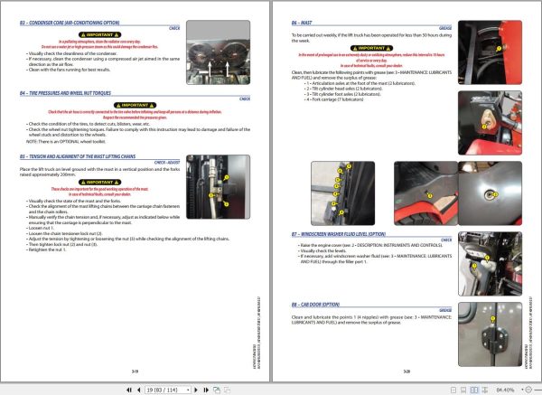
Task: Click the mast lifting chain tensioner photo
Action: (218, 187)
